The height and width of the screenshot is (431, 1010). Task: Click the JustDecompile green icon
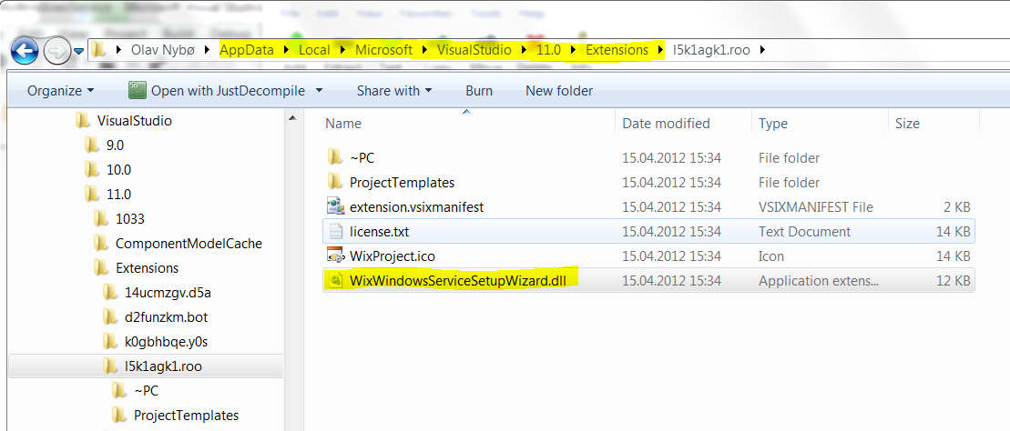[x=138, y=91]
